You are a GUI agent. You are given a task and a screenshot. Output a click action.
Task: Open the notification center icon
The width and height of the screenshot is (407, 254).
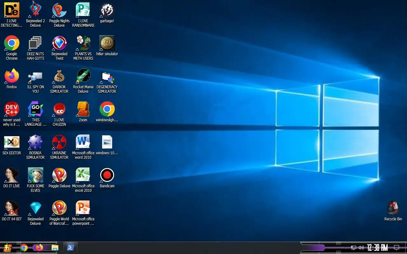397,248
